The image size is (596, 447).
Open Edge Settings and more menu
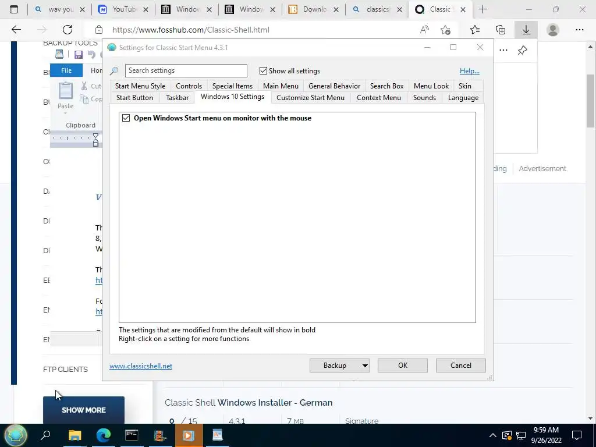coord(579,30)
